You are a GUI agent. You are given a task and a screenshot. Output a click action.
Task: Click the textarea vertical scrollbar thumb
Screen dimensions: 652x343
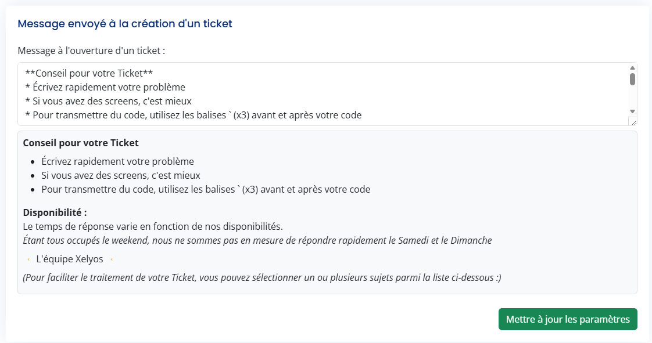click(632, 80)
